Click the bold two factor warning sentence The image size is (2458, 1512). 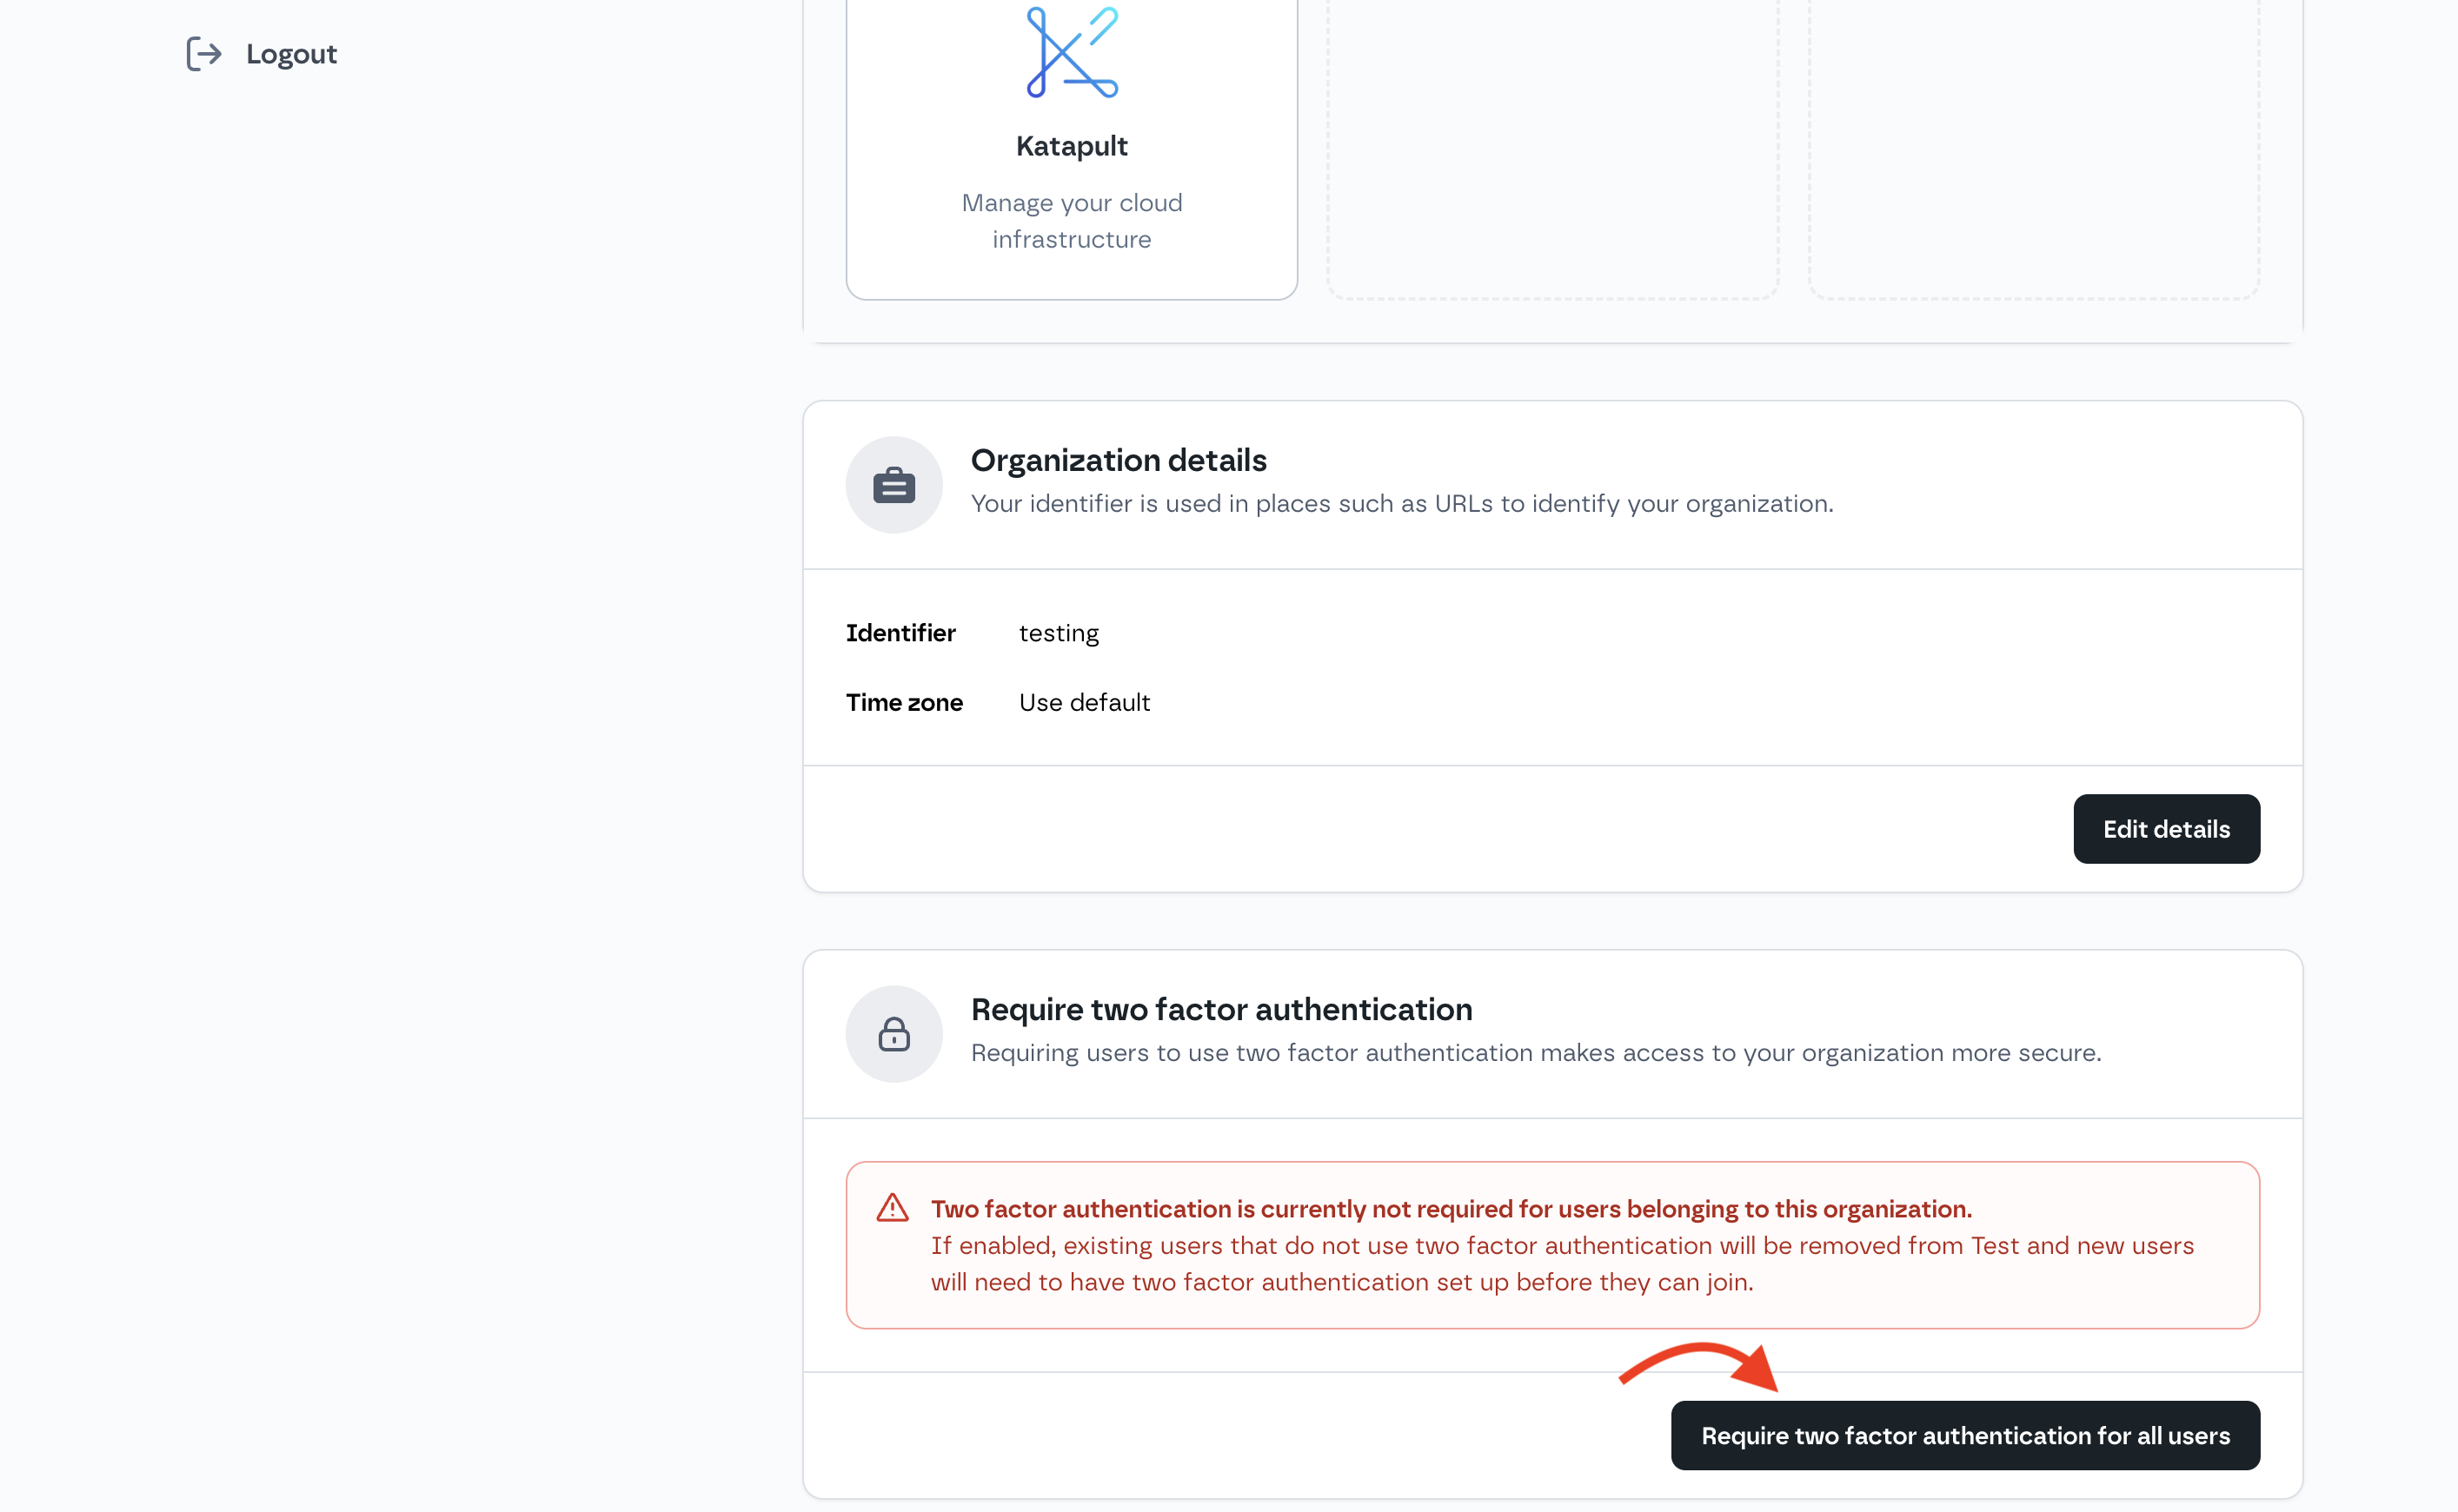tap(1451, 1209)
